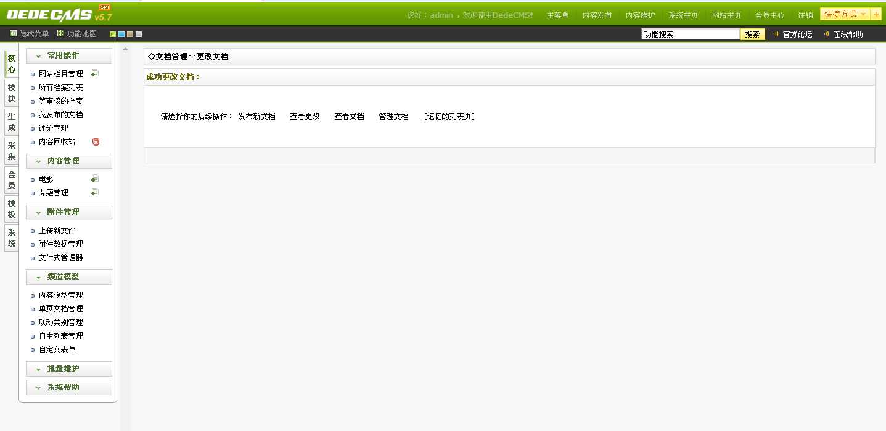
Task: Switch to the 模块 vertical tab
Action: [12, 93]
